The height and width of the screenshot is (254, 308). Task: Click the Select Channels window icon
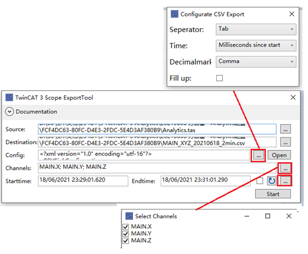[129, 216]
